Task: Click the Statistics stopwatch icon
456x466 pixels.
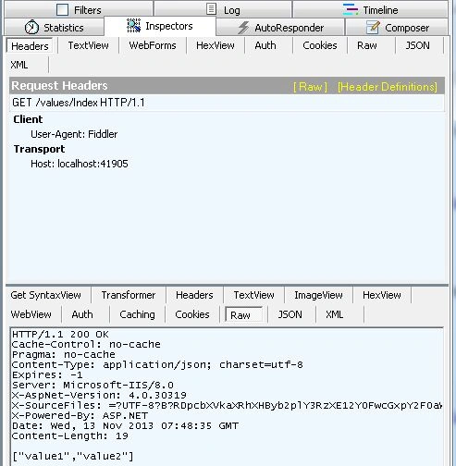Action: tap(31, 28)
